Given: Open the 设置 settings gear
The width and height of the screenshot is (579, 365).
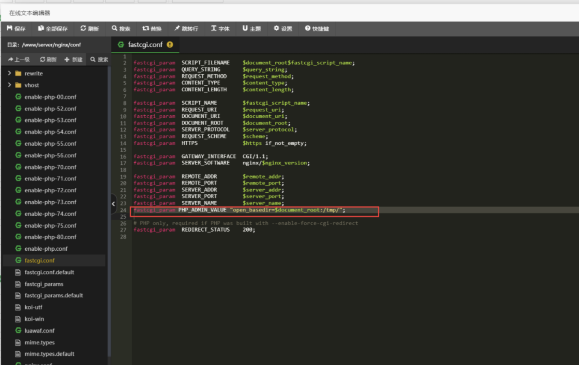Looking at the screenshot, I should (283, 28).
